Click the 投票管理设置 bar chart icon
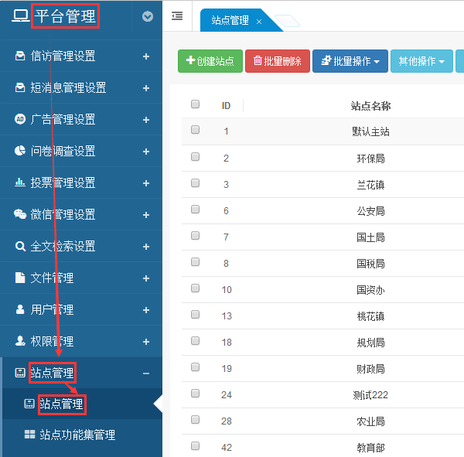 coord(20,182)
